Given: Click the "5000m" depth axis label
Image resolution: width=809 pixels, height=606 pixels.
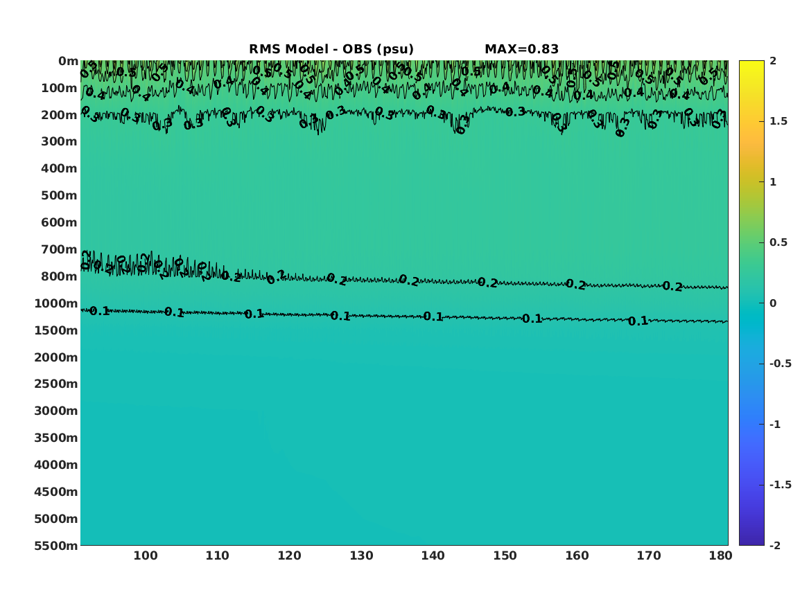Looking at the screenshot, I should (x=56, y=519).
